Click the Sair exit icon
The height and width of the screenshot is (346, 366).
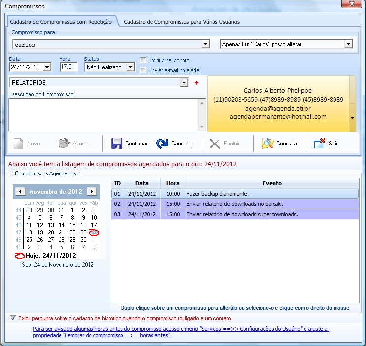(x=320, y=143)
